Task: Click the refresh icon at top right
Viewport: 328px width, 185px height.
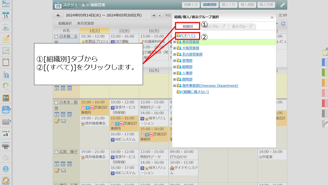Action: point(283,24)
